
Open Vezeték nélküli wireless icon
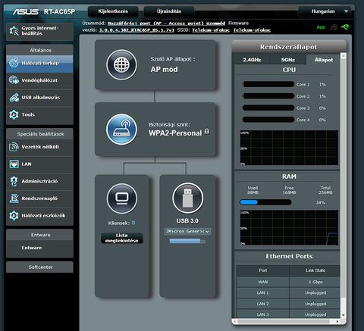pyautogui.click(x=14, y=147)
